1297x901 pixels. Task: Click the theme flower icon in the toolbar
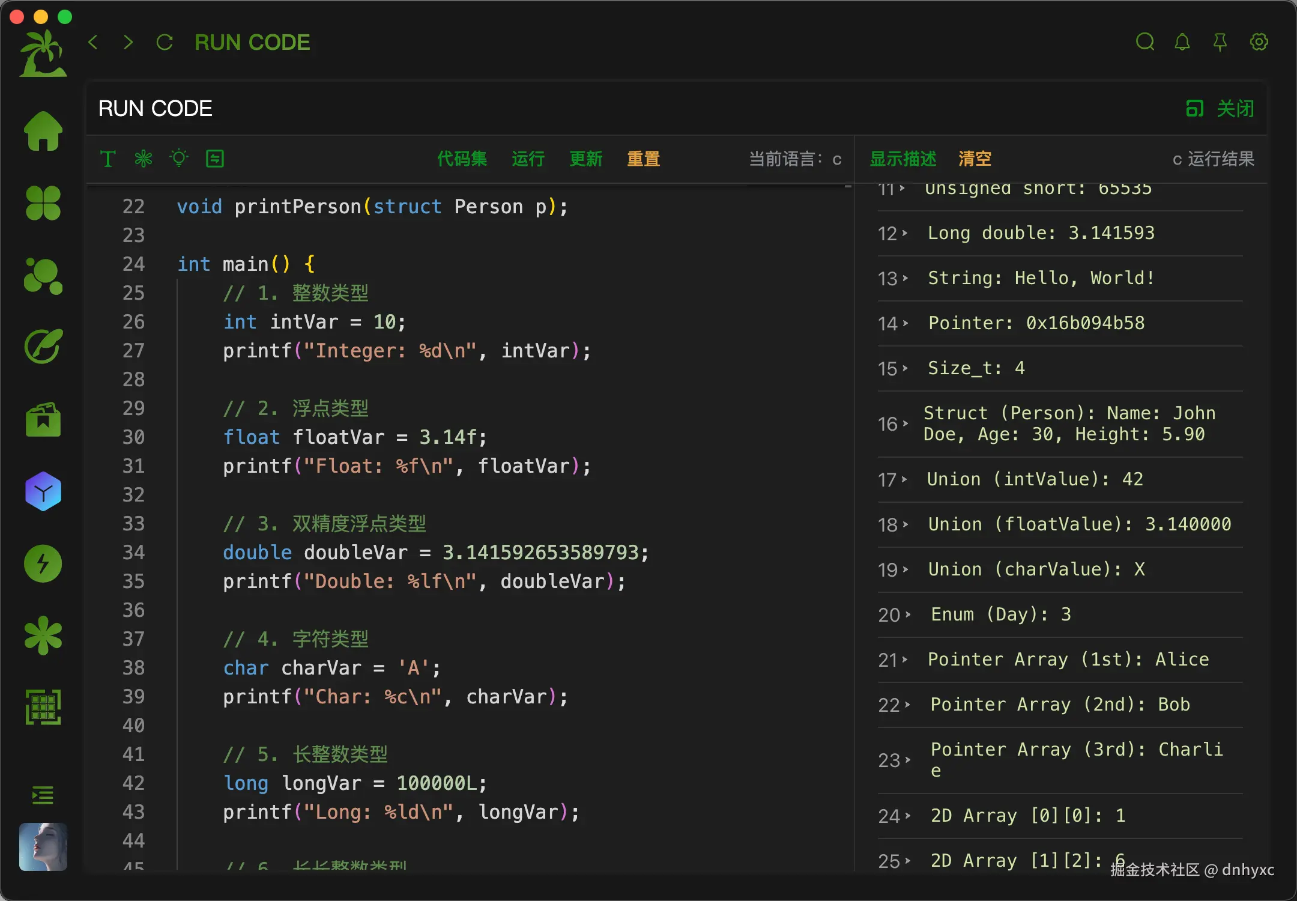coord(144,159)
